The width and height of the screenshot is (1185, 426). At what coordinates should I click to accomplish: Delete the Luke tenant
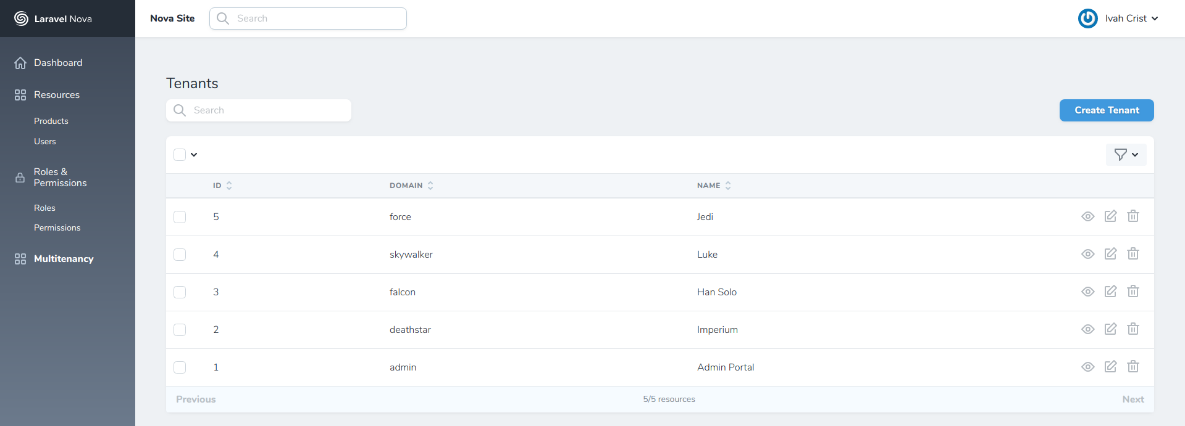[1133, 253]
